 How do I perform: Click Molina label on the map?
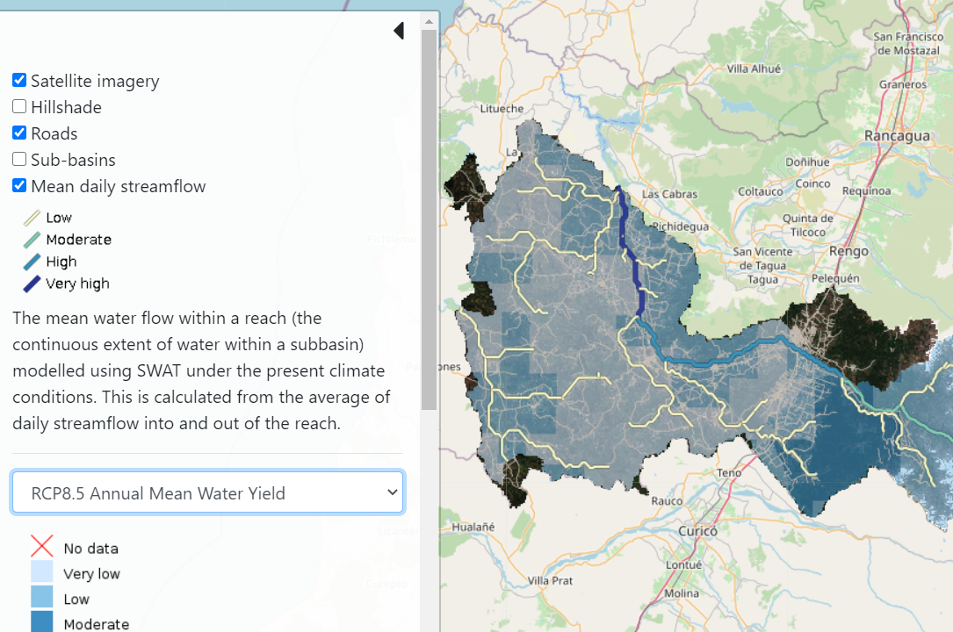682,593
